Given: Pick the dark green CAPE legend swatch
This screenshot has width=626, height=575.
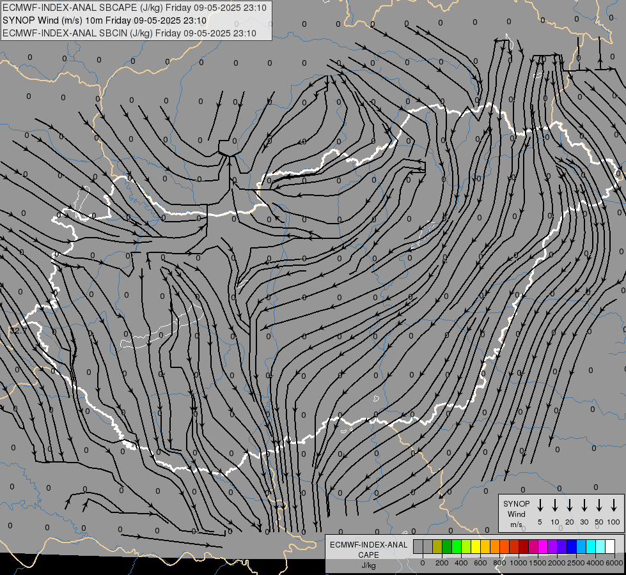Looking at the screenshot, I should 447,546.
